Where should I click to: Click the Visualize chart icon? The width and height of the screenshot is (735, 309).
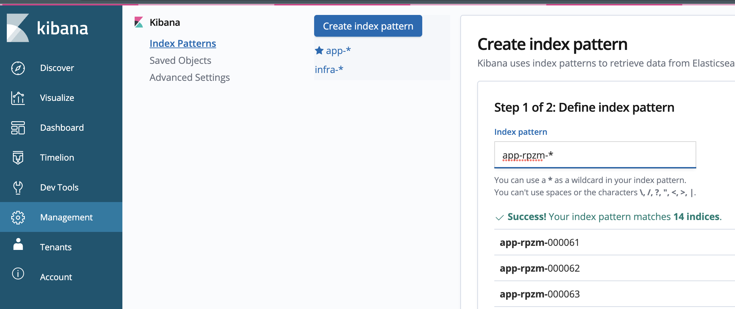[x=18, y=98]
